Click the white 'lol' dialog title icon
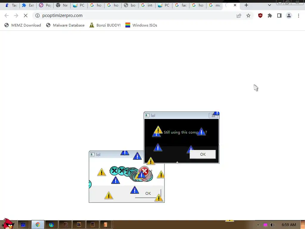Image resolution: width=305 pixels, height=229 pixels. [x=92, y=154]
